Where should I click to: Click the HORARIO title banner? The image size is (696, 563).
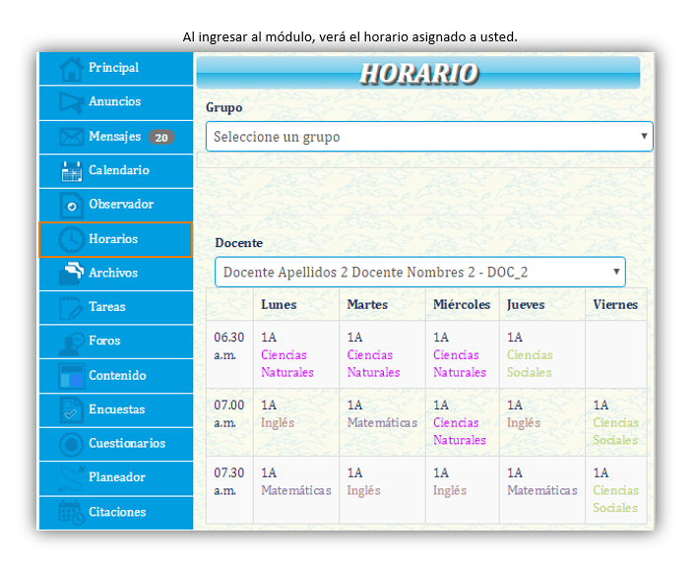[x=418, y=73]
